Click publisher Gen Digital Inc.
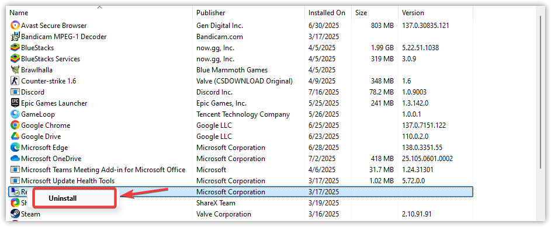 [x=220, y=25]
